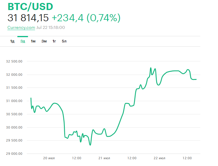Select the 5л five-year range
This screenshot has width=218, height=166.
coord(64,41)
